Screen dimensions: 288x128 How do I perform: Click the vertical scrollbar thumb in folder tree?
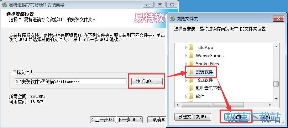(276, 84)
